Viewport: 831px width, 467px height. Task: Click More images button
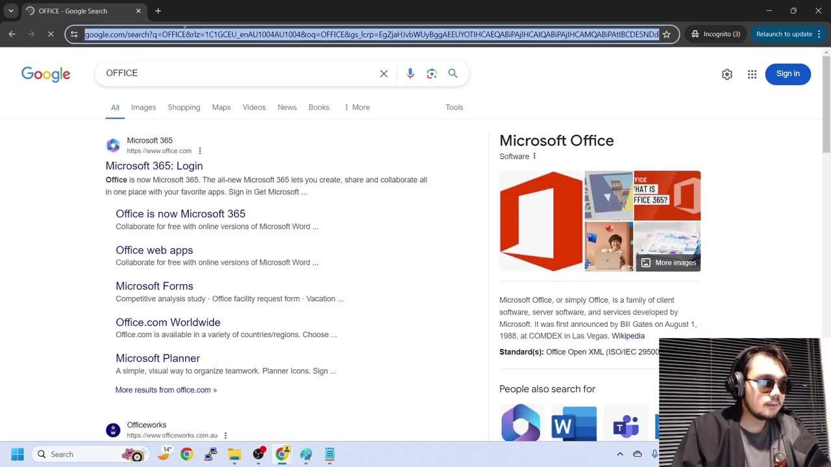(x=668, y=263)
